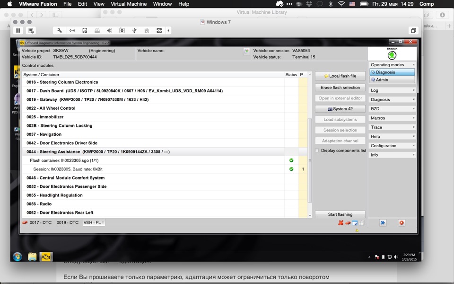
Task: Switch to the 0019 - DTC tab
Action: coord(68,222)
